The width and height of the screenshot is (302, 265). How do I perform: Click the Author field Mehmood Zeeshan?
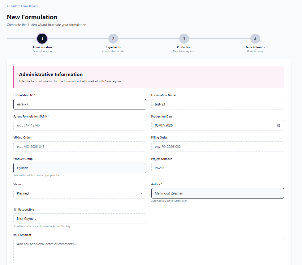click(x=218, y=193)
